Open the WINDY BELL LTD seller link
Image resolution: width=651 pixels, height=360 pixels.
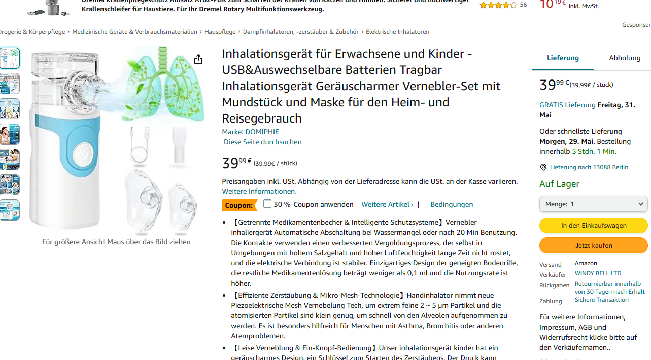598,273
